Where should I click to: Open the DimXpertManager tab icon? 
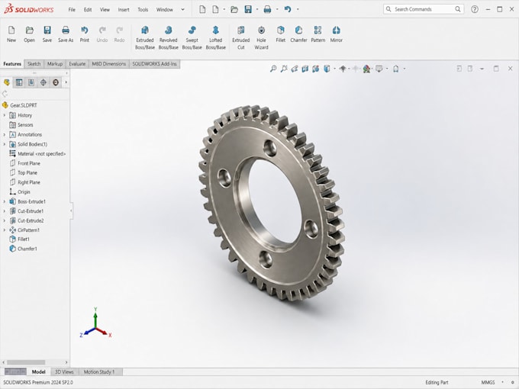tap(44, 82)
